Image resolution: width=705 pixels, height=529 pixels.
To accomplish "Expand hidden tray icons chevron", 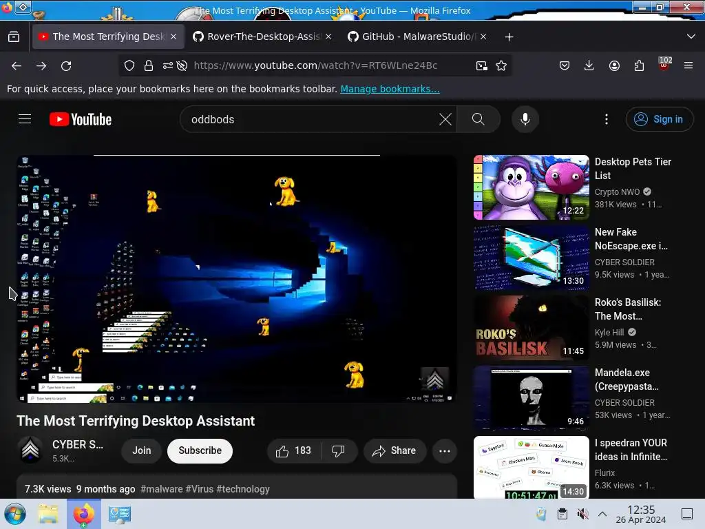I will pos(602,514).
